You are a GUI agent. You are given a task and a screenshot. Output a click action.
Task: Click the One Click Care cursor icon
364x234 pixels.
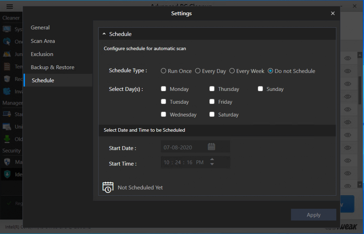(7, 42)
